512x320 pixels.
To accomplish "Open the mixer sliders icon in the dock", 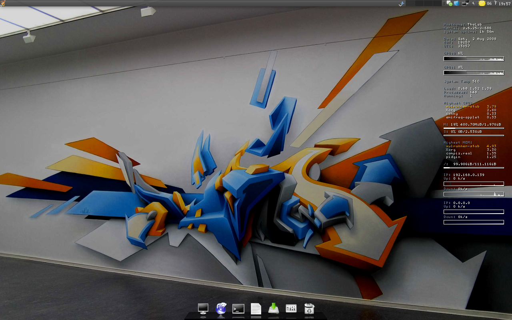I will (291, 308).
